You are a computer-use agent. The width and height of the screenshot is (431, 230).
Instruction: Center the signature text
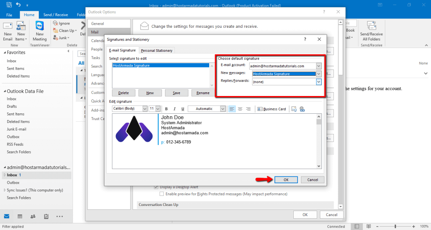coord(240,109)
